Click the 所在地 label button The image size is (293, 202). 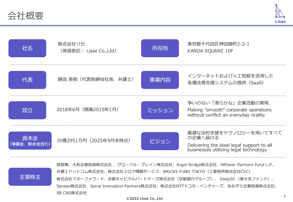(x=160, y=48)
